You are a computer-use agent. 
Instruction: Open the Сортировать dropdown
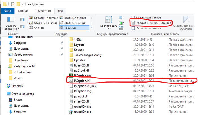(109, 23)
